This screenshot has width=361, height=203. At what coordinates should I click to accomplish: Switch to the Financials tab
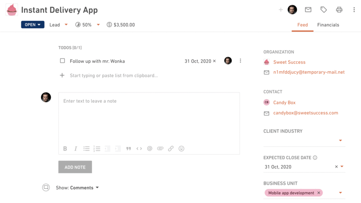(328, 25)
